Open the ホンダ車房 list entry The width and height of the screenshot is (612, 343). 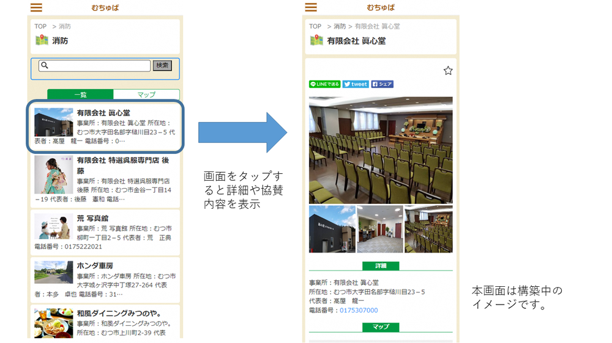point(105,280)
